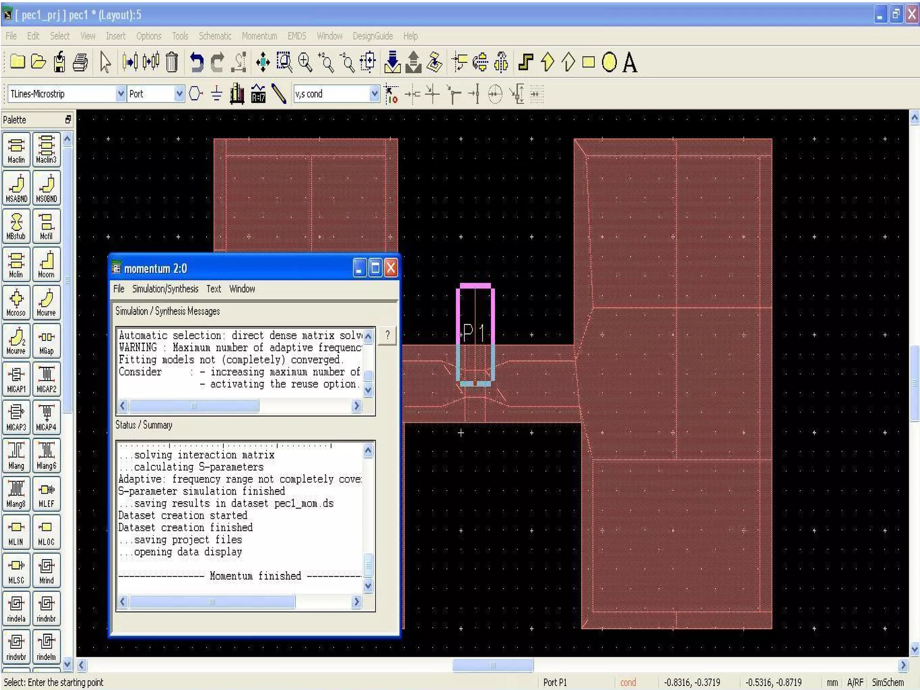Select the Mcurve palette element
Viewport: 920px width, 690px height.
46,303
